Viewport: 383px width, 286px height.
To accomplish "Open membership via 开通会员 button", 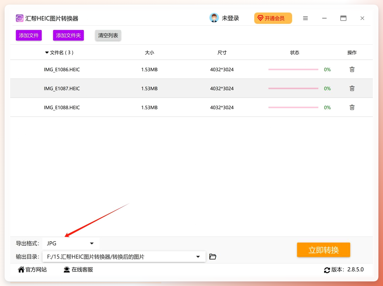I will click(273, 18).
